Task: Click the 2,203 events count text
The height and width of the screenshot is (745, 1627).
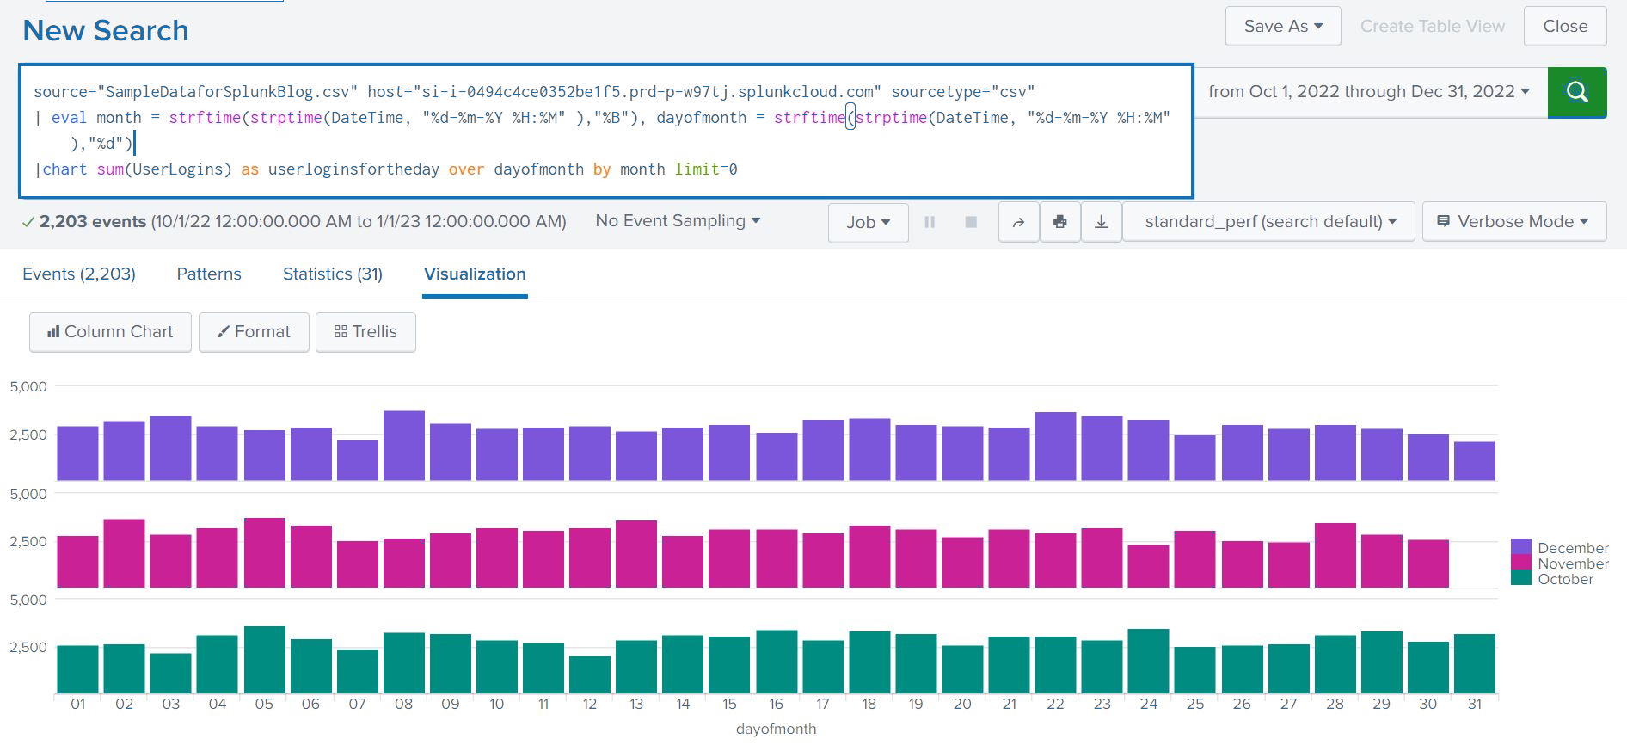Action: pos(93,221)
